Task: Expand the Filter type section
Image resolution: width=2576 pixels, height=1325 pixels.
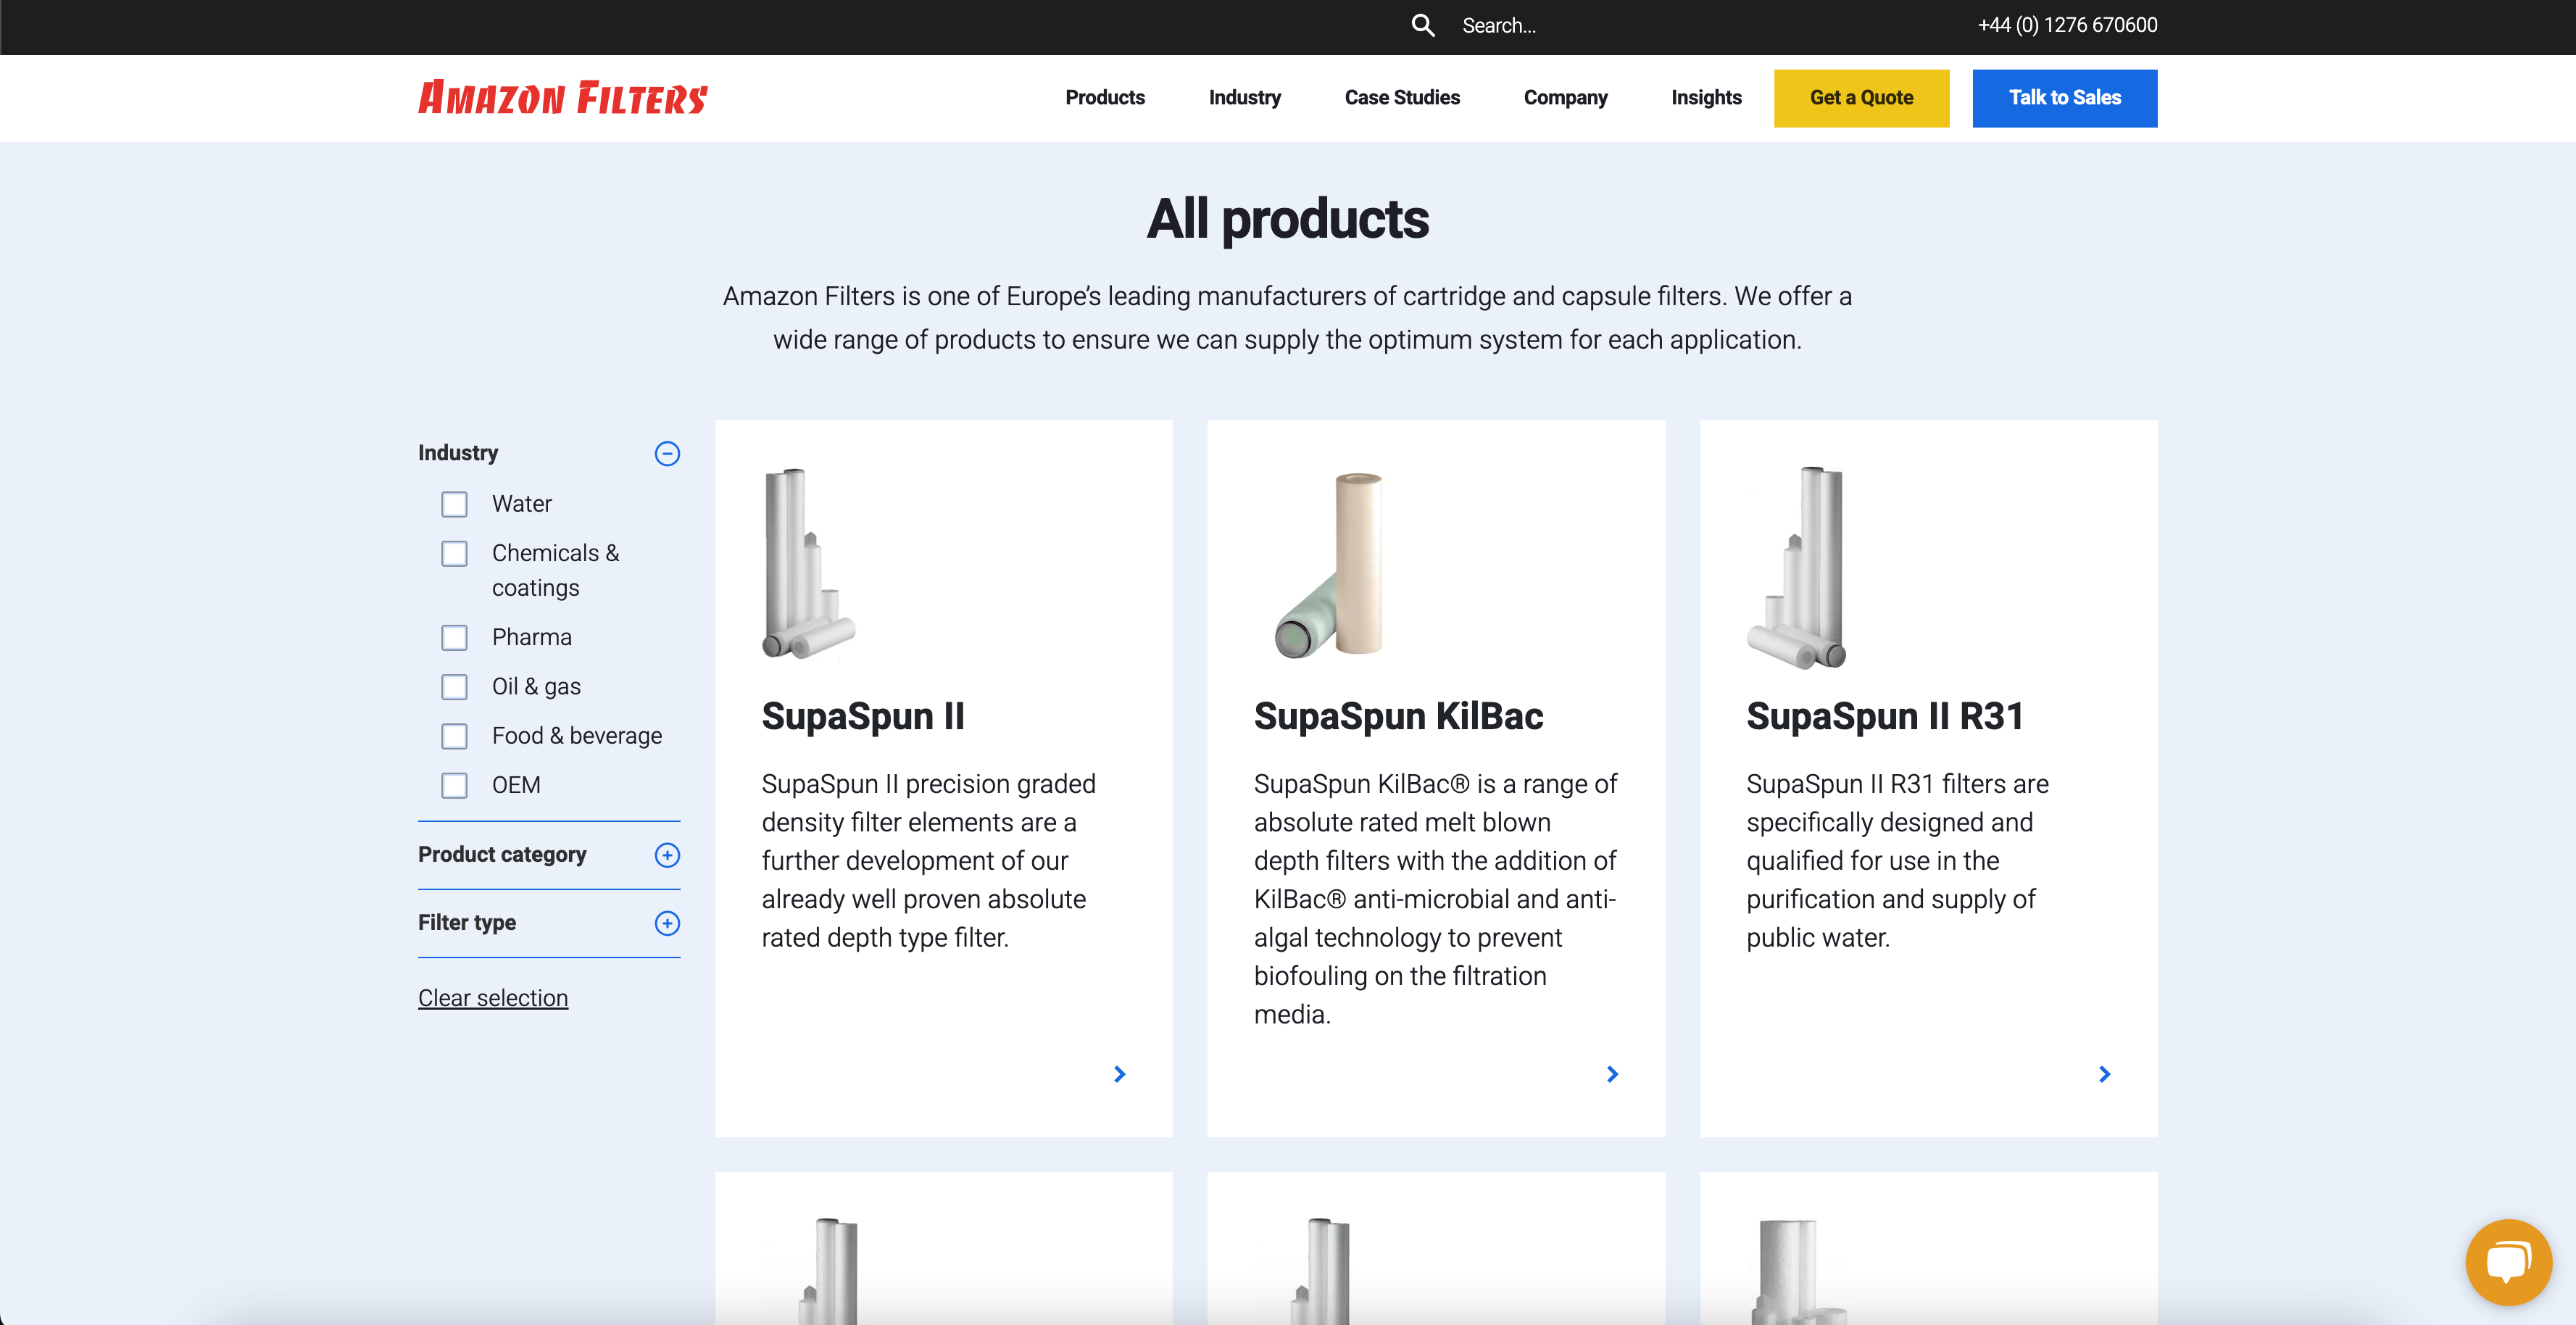Action: click(x=667, y=924)
